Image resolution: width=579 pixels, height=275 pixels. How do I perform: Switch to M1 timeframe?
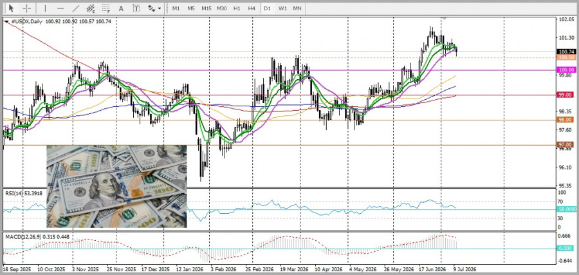[176, 8]
